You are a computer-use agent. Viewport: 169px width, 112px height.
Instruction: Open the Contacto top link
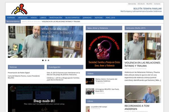click(x=157, y=4)
